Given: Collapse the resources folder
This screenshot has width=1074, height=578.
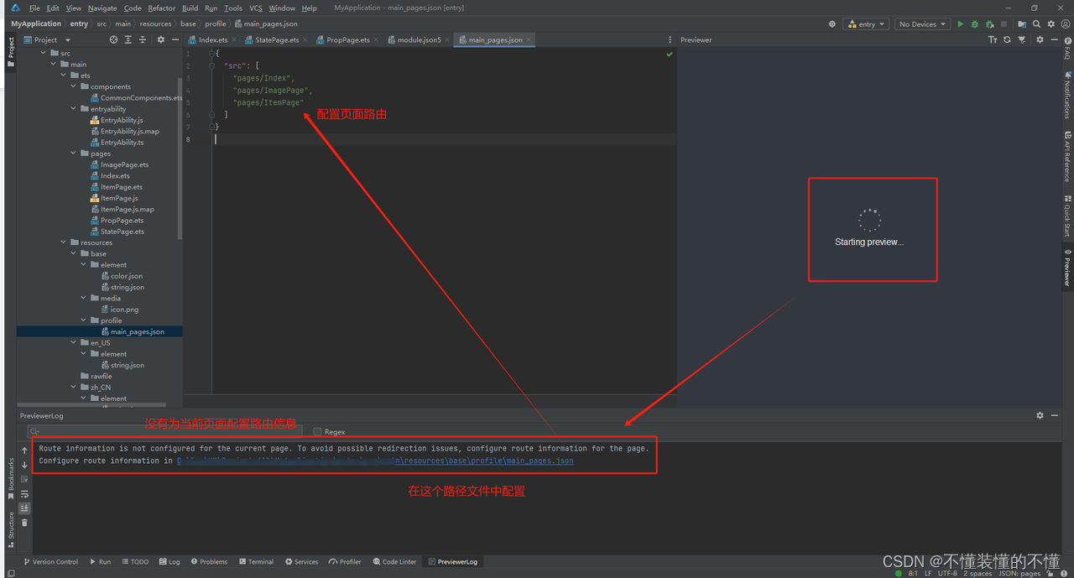Looking at the screenshot, I should click(x=65, y=242).
